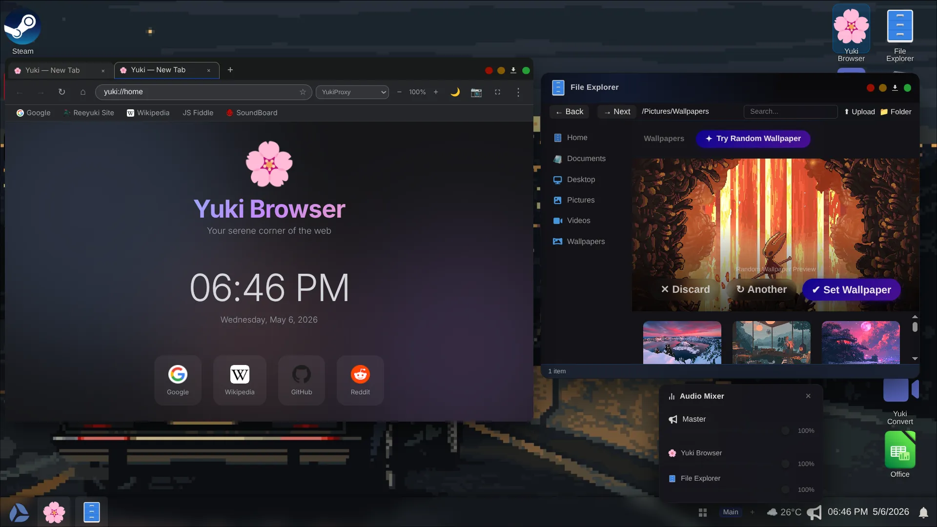Click Wikipedia shortcut tile
This screenshot has width=937, height=527.
[240, 380]
